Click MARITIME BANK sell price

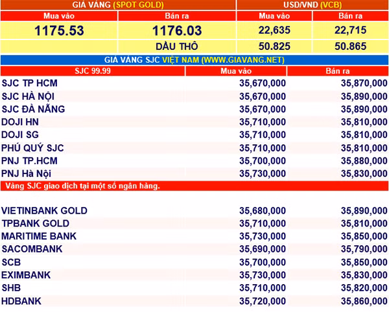coord(364,236)
